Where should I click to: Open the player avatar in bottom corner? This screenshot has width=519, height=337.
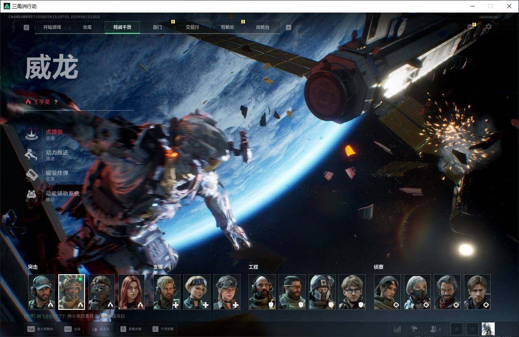(488, 329)
